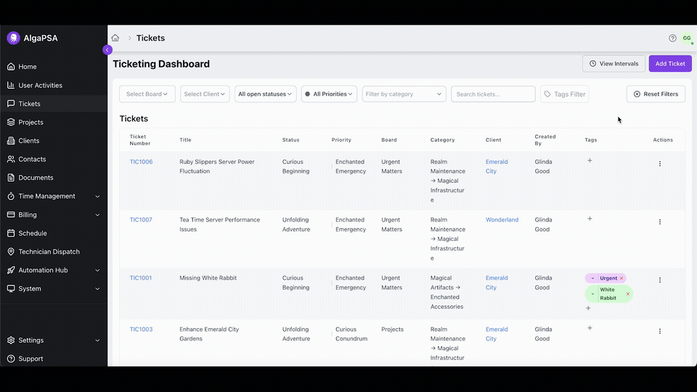Open Technician Dispatch from sidebar

pyautogui.click(x=49, y=252)
